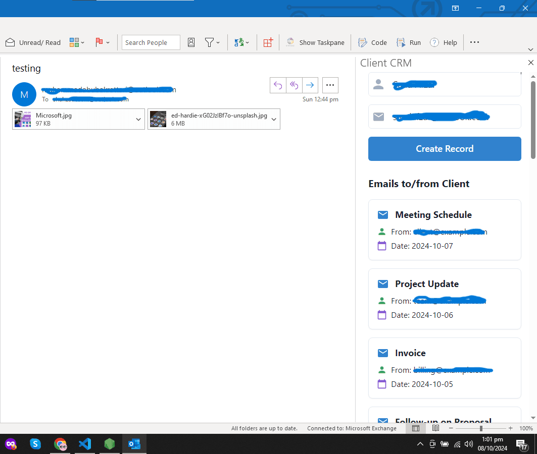Click Show Taskpane button

315,42
